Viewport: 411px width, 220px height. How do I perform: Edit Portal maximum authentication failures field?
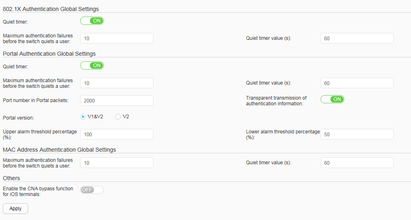coord(117,83)
